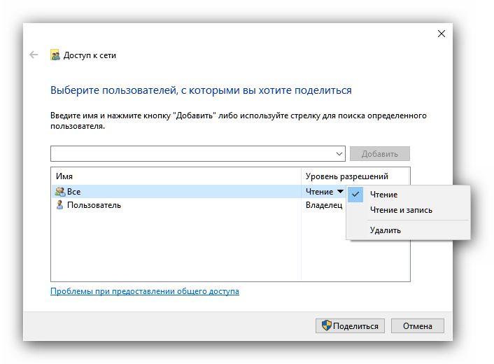This screenshot has height=364, width=494.
Task: Select the Пользователь row in the list
Action: point(94,205)
